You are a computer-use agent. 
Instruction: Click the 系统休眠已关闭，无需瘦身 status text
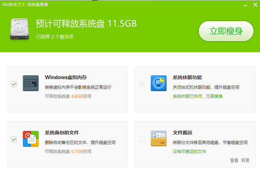198,96
